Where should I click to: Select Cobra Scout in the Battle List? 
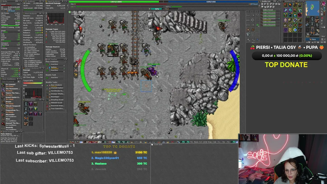click(x=270, y=10)
